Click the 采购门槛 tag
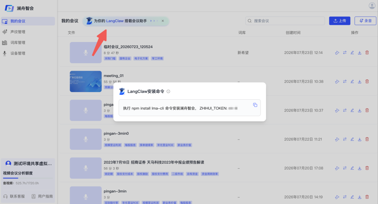 point(110,58)
